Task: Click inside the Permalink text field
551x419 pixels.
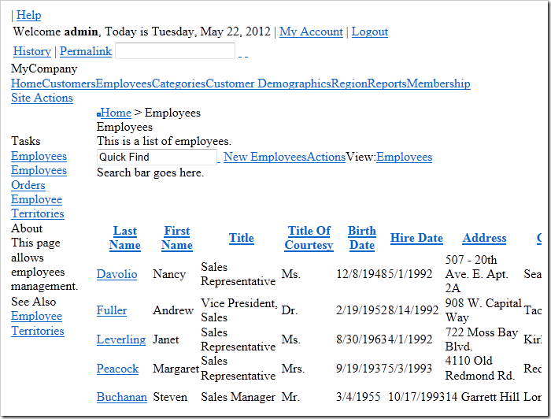Action: pos(175,51)
